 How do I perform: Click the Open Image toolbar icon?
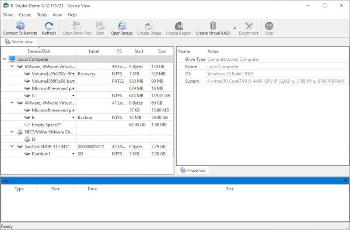(x=122, y=26)
